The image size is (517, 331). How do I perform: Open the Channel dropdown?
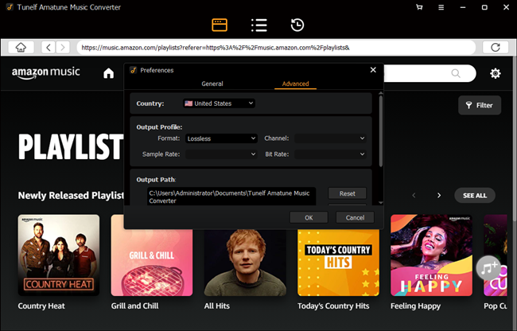point(330,138)
